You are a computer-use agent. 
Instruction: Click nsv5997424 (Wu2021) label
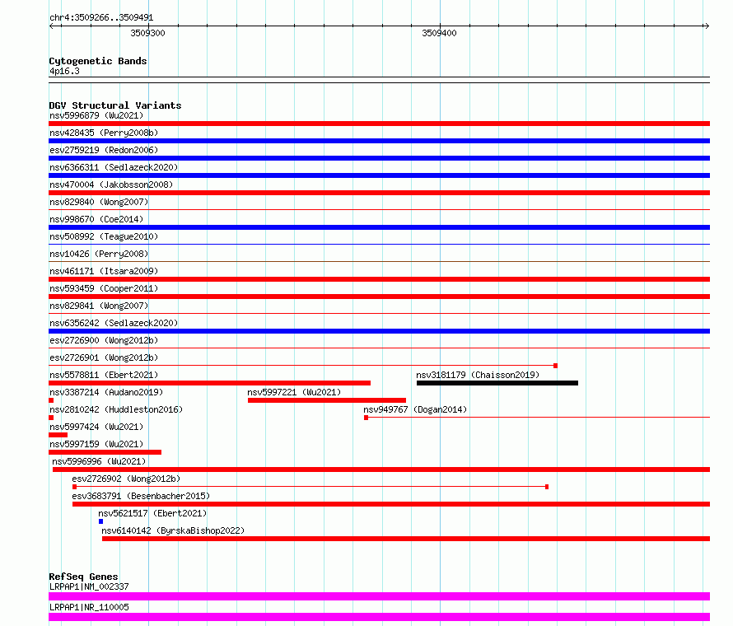coord(96,427)
